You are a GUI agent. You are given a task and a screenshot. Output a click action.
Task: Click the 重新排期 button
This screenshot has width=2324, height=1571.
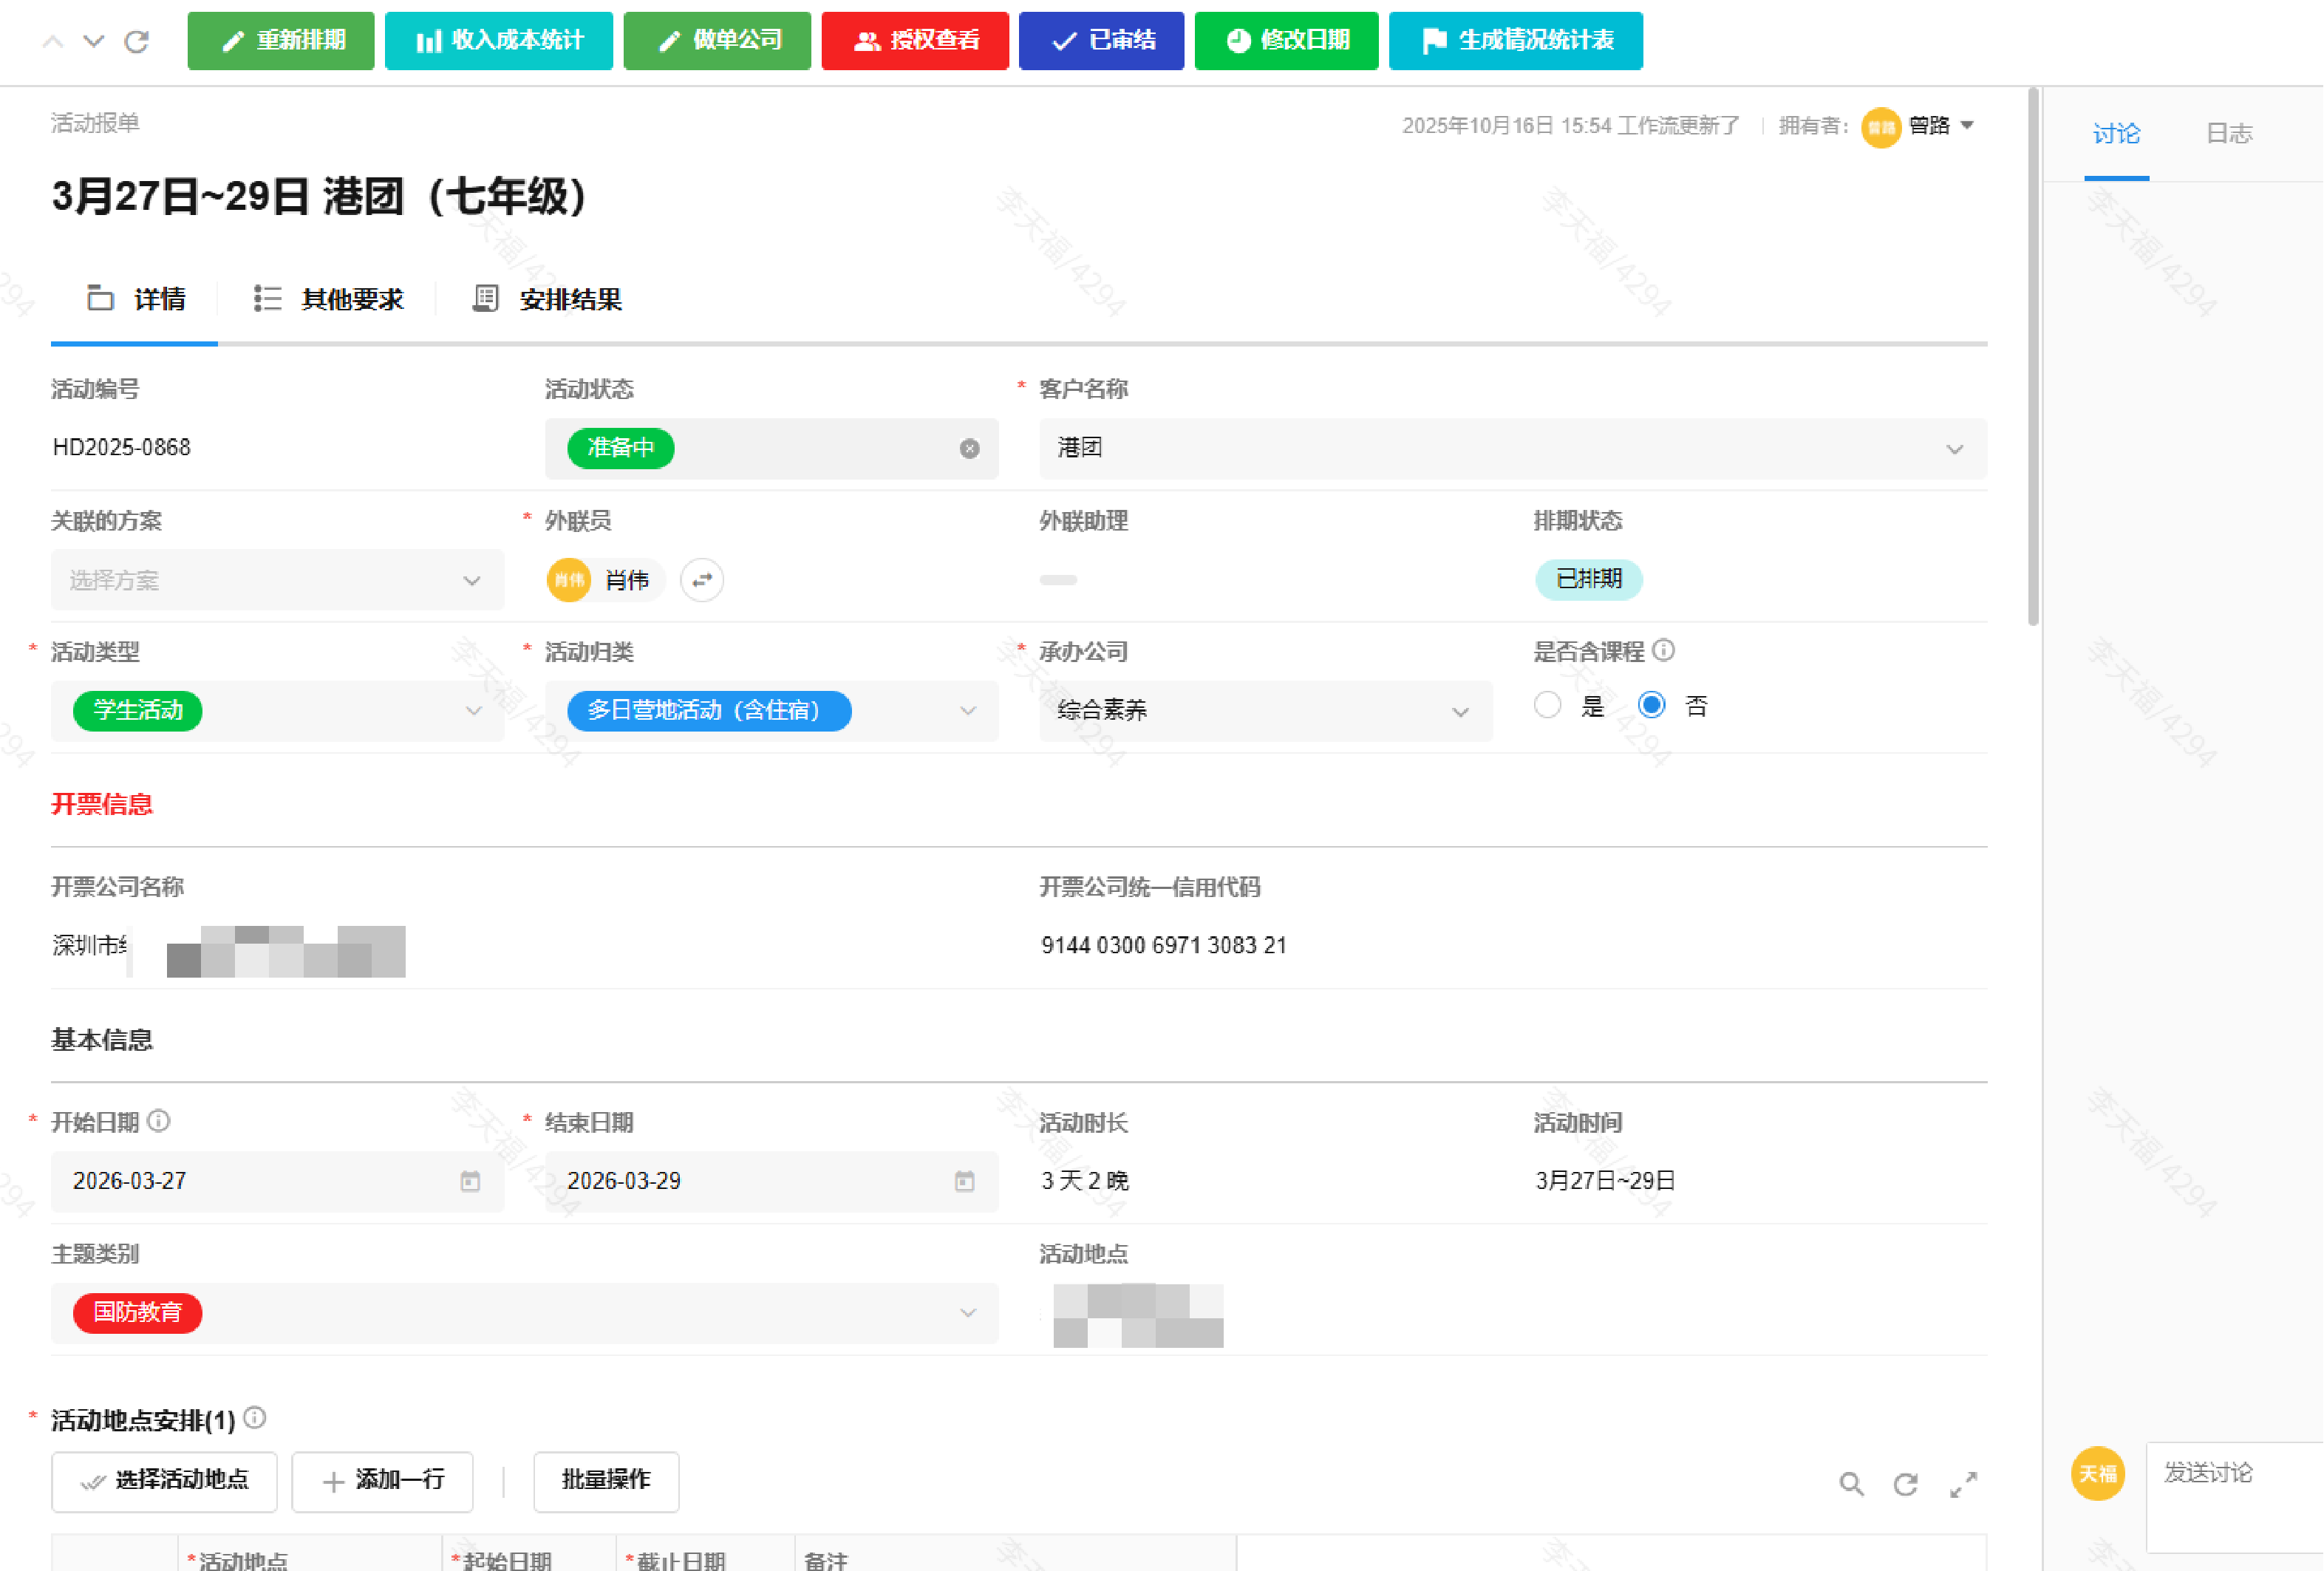click(x=281, y=41)
